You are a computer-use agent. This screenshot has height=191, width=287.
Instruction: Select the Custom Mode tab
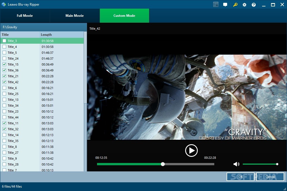(x=124, y=16)
